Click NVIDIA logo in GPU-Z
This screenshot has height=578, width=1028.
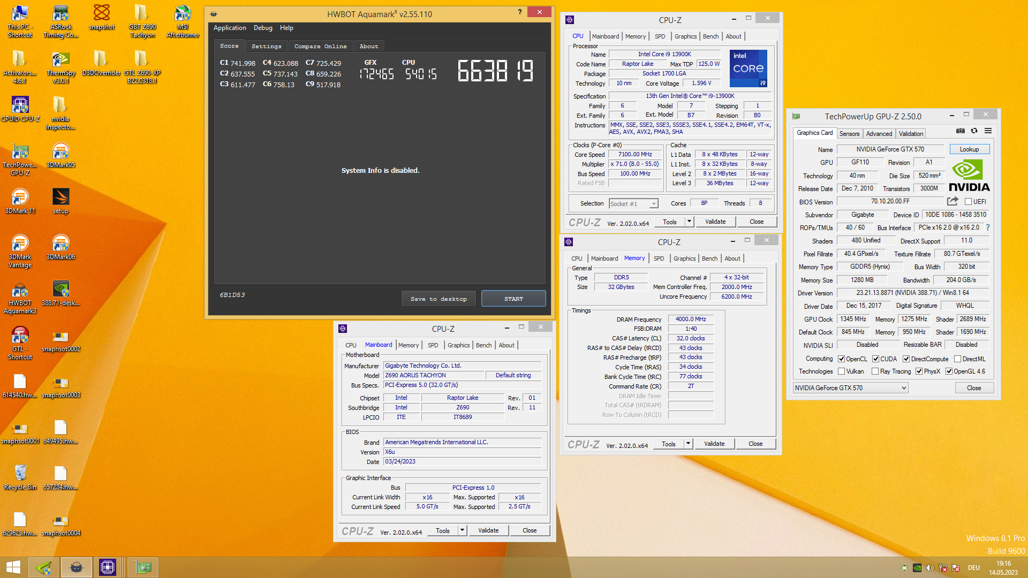point(969,176)
